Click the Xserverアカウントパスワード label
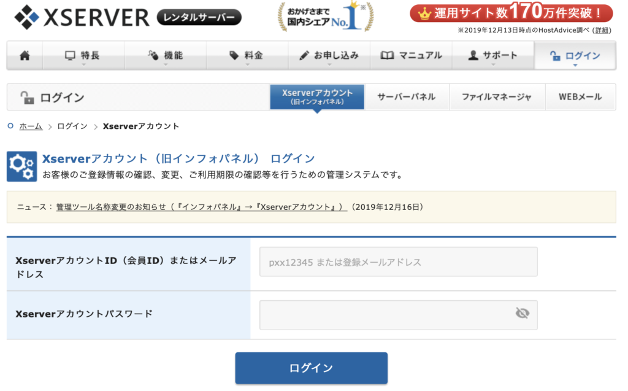 tap(84, 314)
